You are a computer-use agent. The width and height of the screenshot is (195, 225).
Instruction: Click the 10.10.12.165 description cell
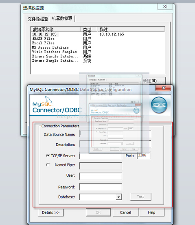[112, 34]
